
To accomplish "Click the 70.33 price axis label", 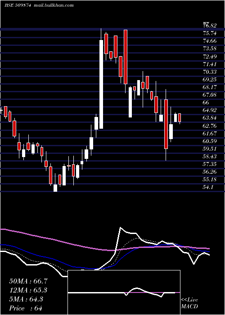I will [210, 72].
